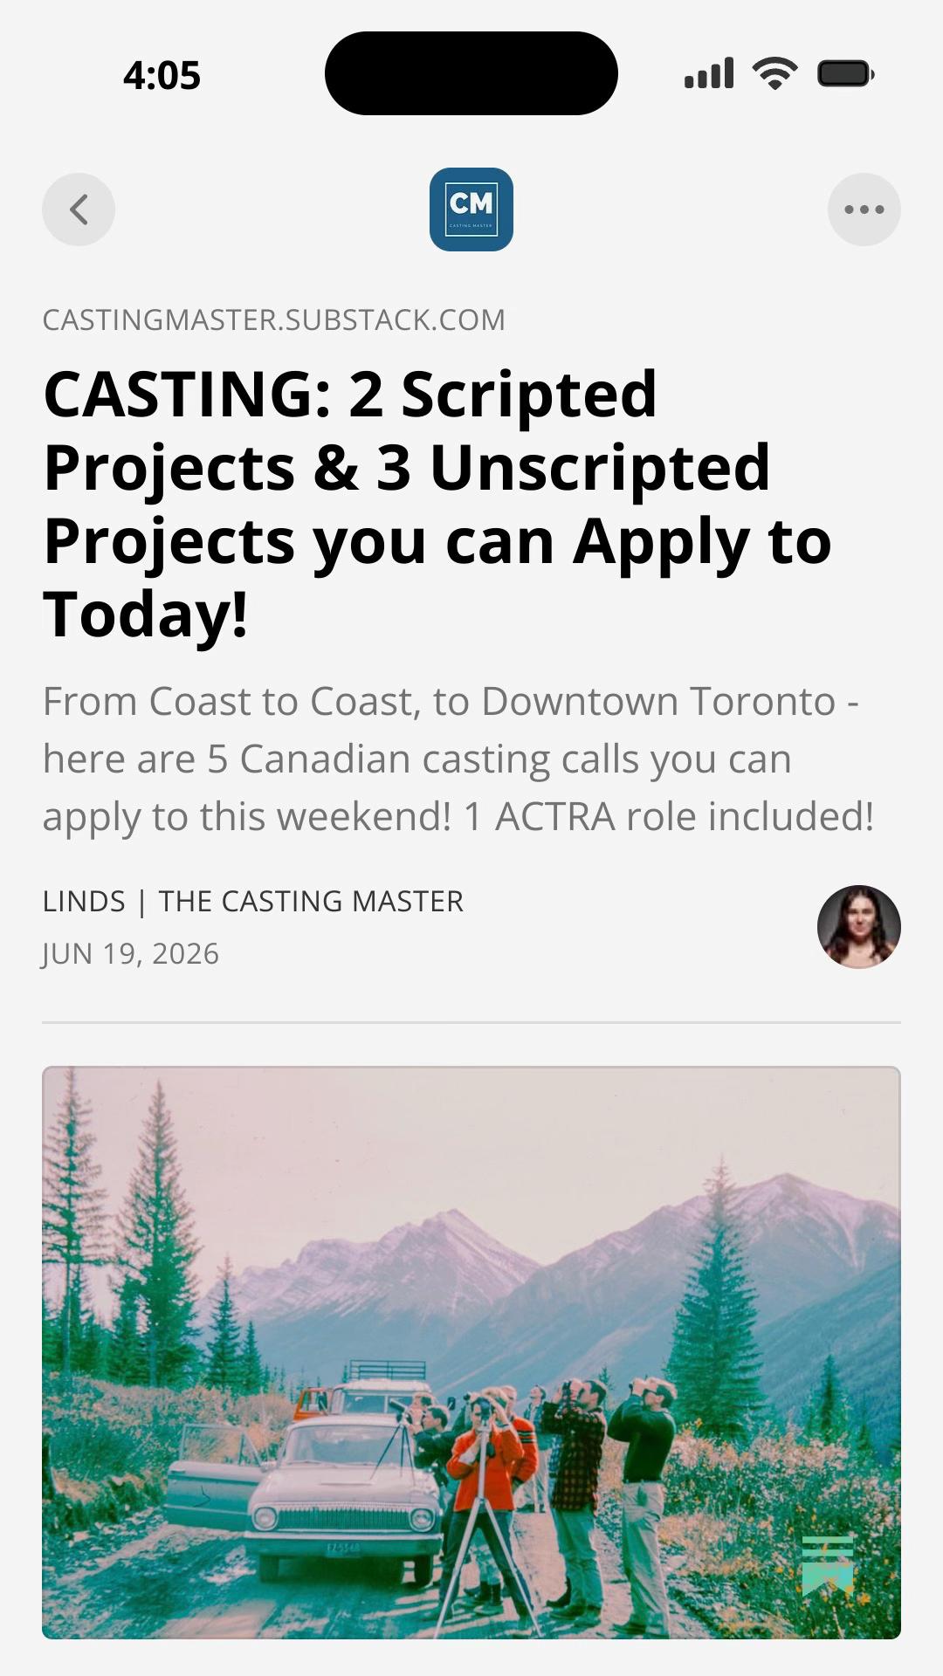Go back using the chevron button
The image size is (943, 1676).
tap(79, 209)
